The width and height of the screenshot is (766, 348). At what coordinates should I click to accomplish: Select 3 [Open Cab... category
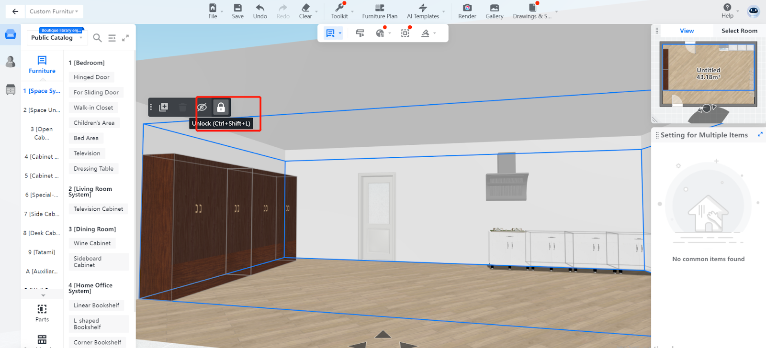(42, 133)
